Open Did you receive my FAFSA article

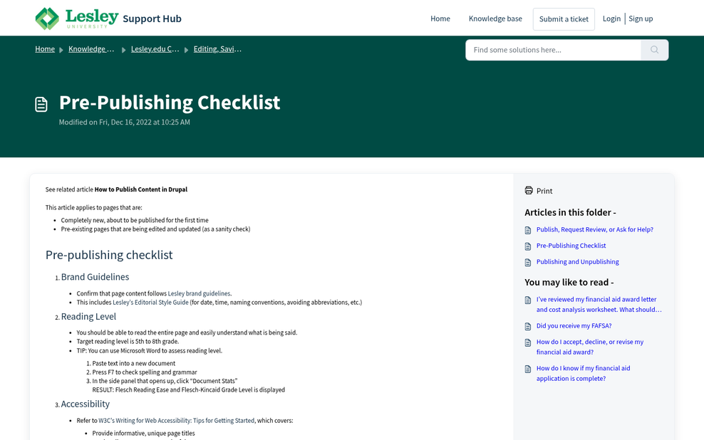click(x=574, y=325)
